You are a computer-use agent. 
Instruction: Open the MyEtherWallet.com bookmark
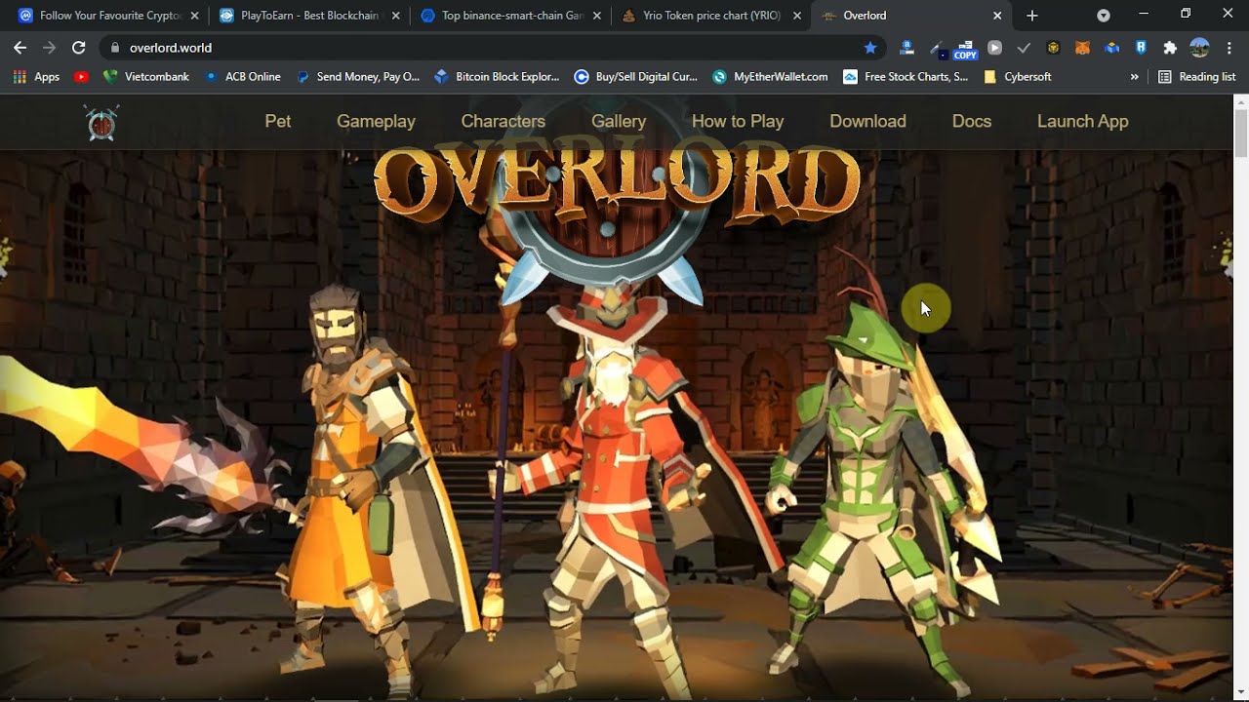coord(771,76)
